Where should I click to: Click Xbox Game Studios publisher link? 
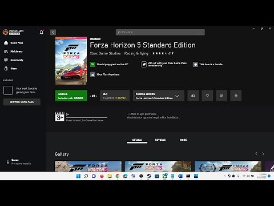(x=105, y=53)
